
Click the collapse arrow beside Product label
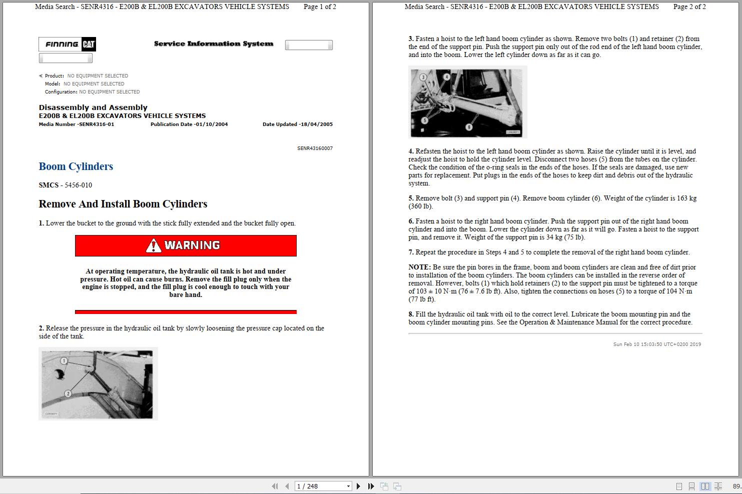pyautogui.click(x=40, y=75)
